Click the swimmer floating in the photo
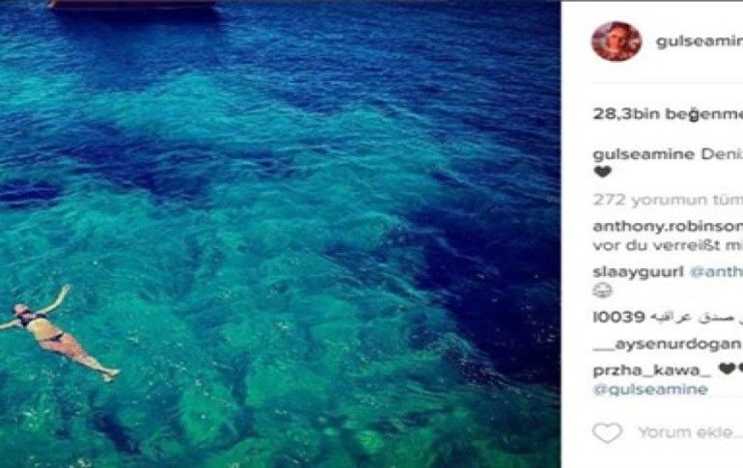This screenshot has width=743, height=468. (x=59, y=333)
